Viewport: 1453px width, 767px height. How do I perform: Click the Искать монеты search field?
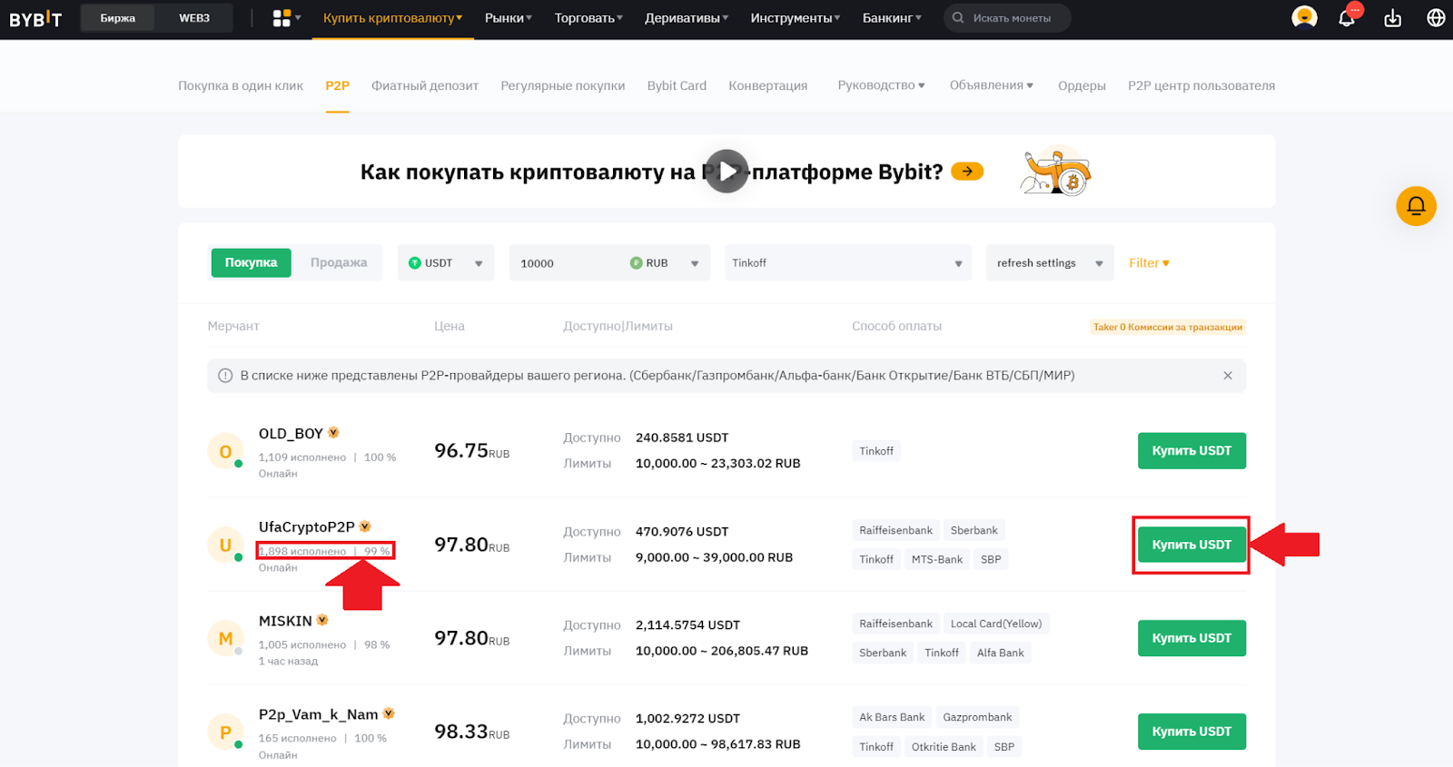[1008, 18]
